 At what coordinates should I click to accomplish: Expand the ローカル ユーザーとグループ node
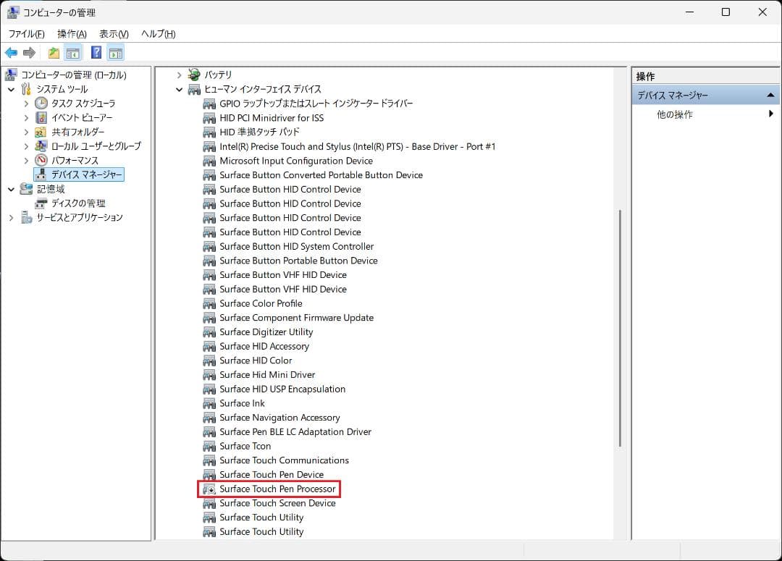[27, 146]
